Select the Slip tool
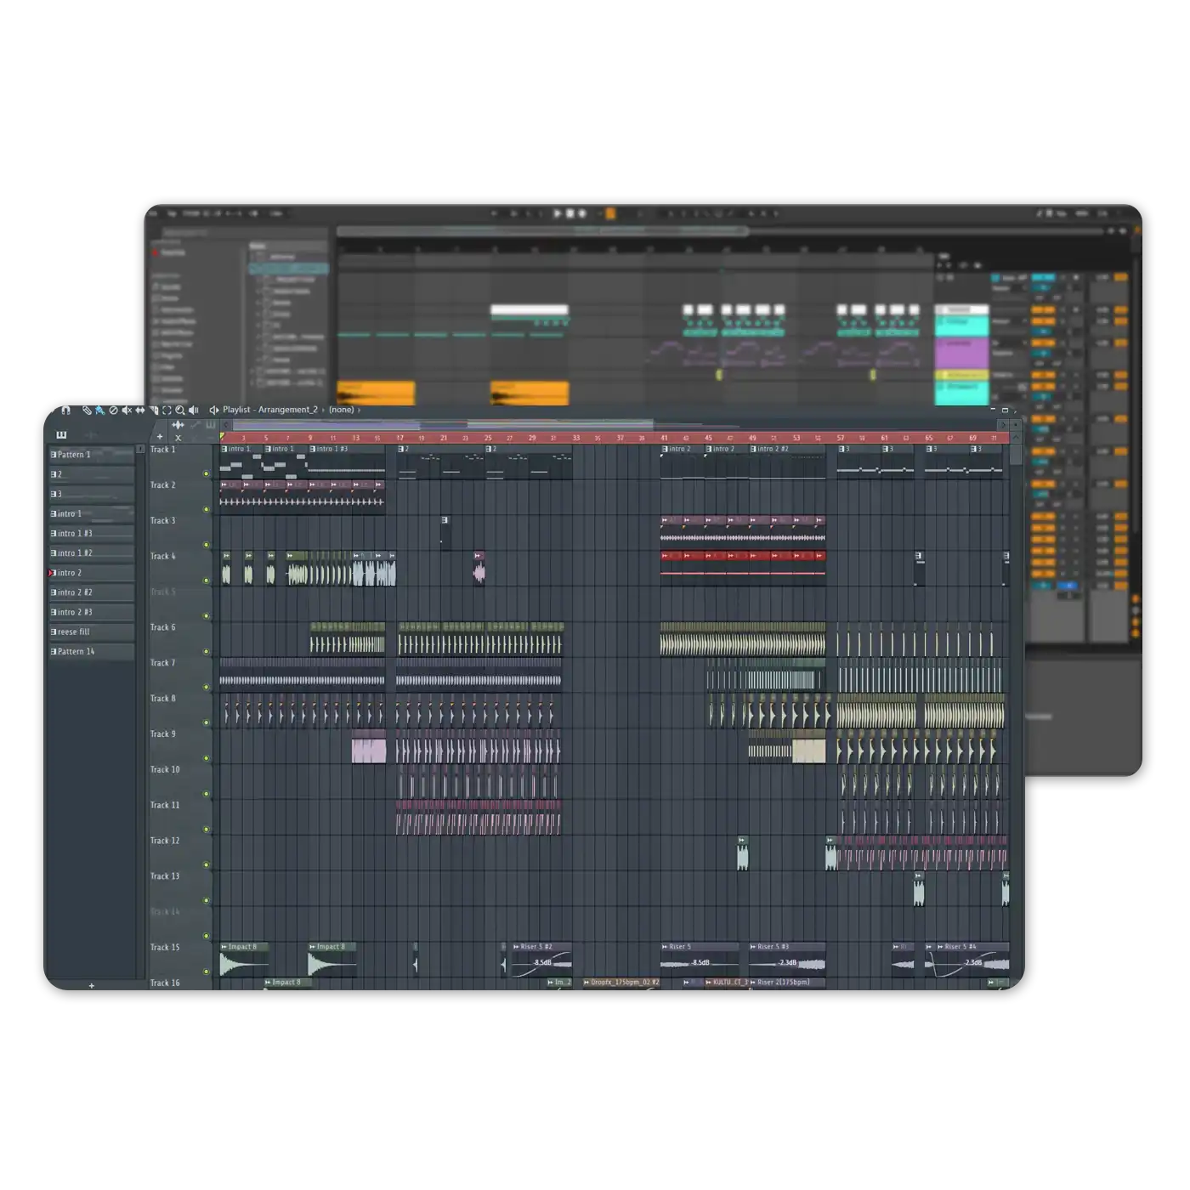Viewport: 1190px width, 1190px height. pos(140,411)
